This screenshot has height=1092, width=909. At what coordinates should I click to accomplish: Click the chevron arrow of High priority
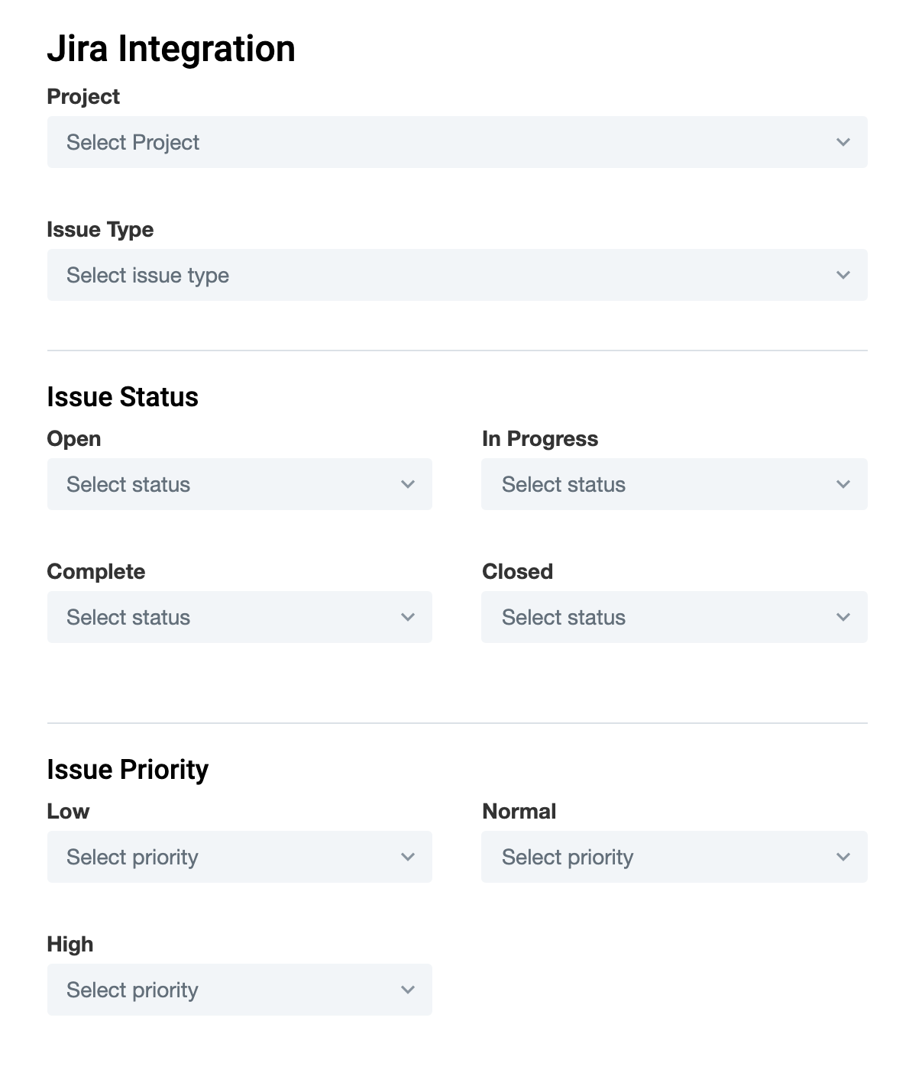pos(408,990)
